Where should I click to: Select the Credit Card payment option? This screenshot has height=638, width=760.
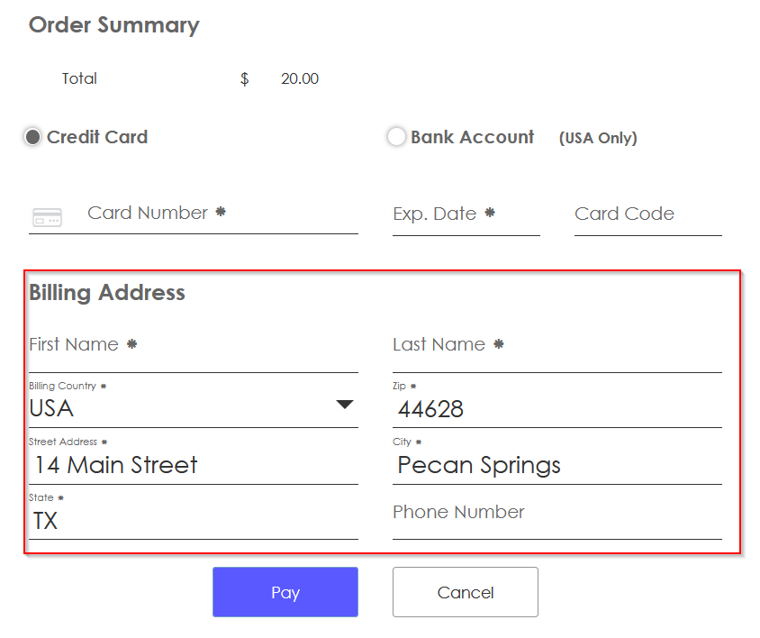click(x=32, y=137)
